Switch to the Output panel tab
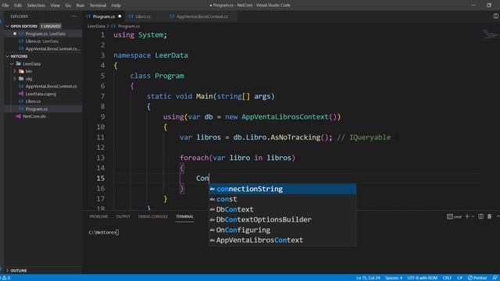500x281 pixels. click(x=123, y=217)
